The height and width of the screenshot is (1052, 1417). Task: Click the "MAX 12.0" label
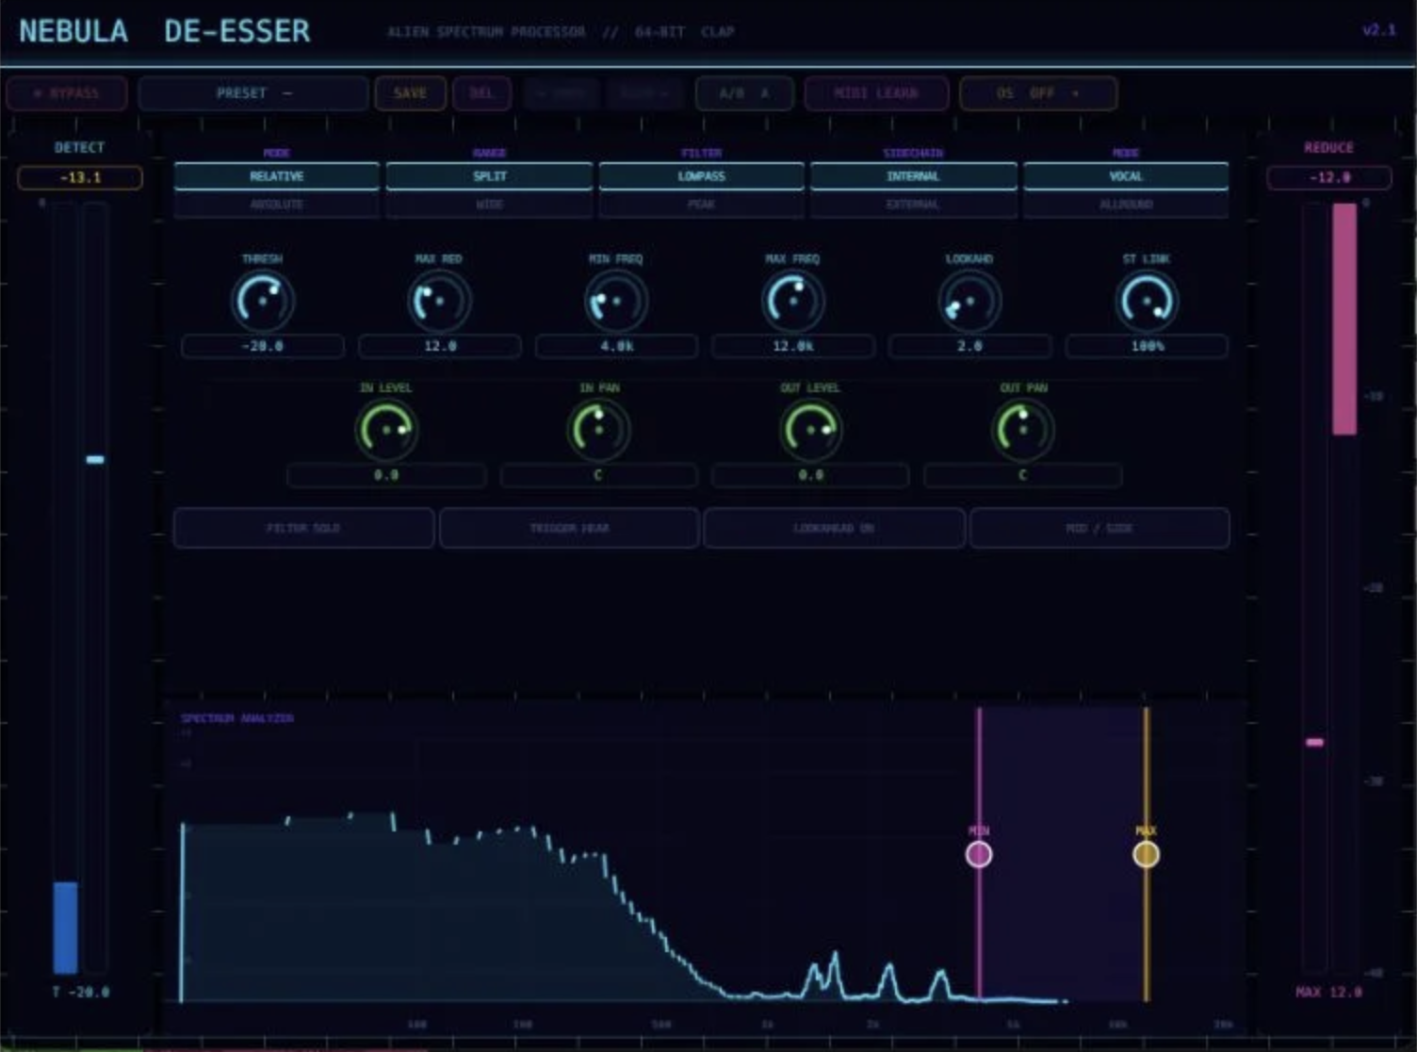(1328, 992)
